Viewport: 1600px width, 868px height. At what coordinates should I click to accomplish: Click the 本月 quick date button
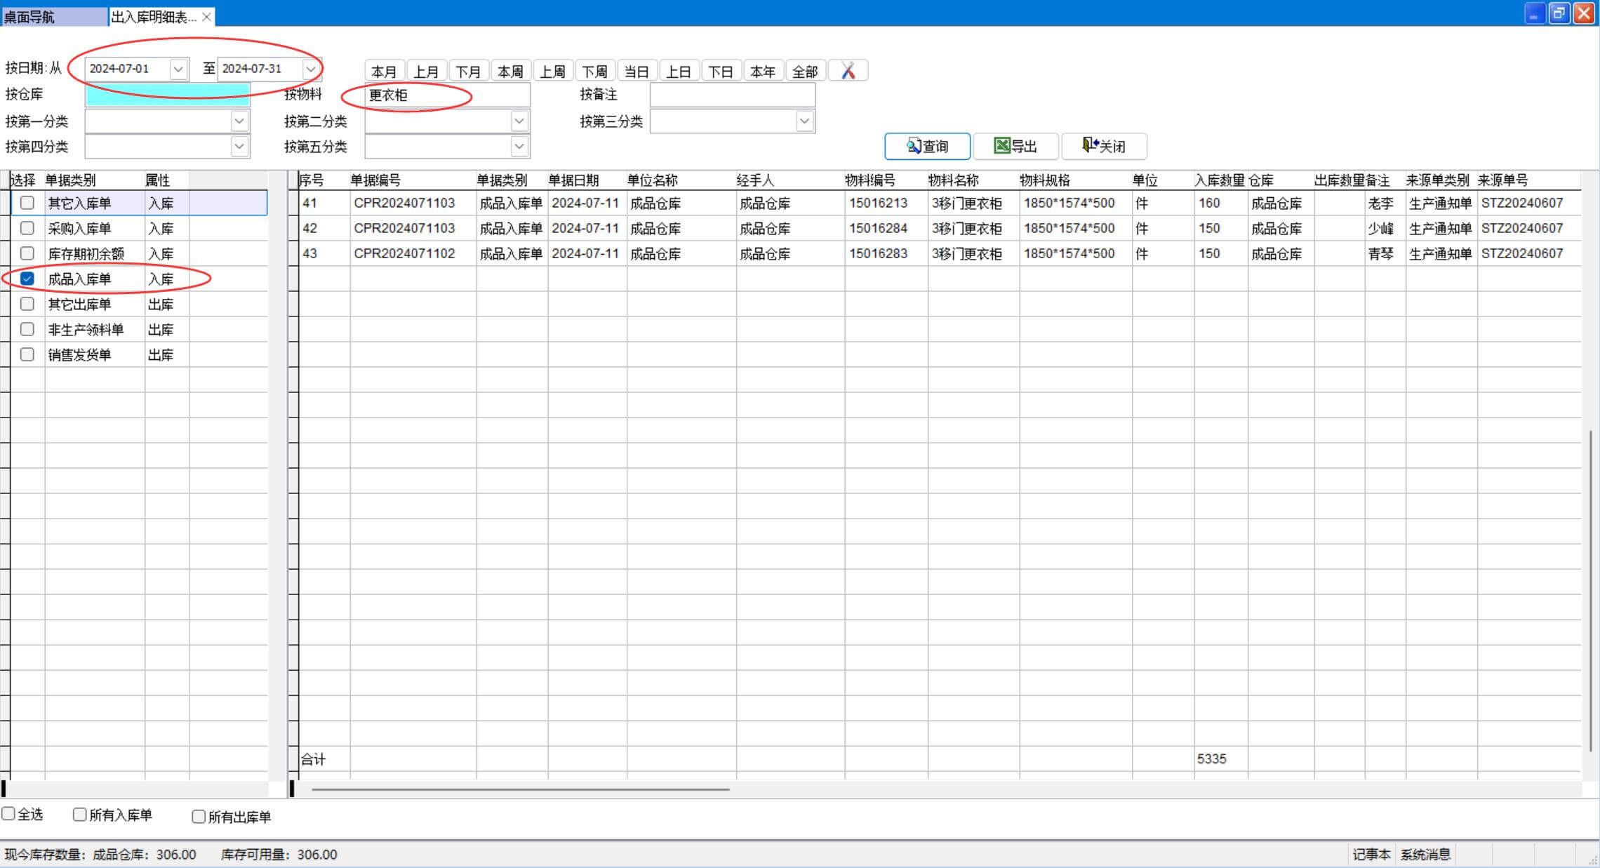(x=384, y=71)
